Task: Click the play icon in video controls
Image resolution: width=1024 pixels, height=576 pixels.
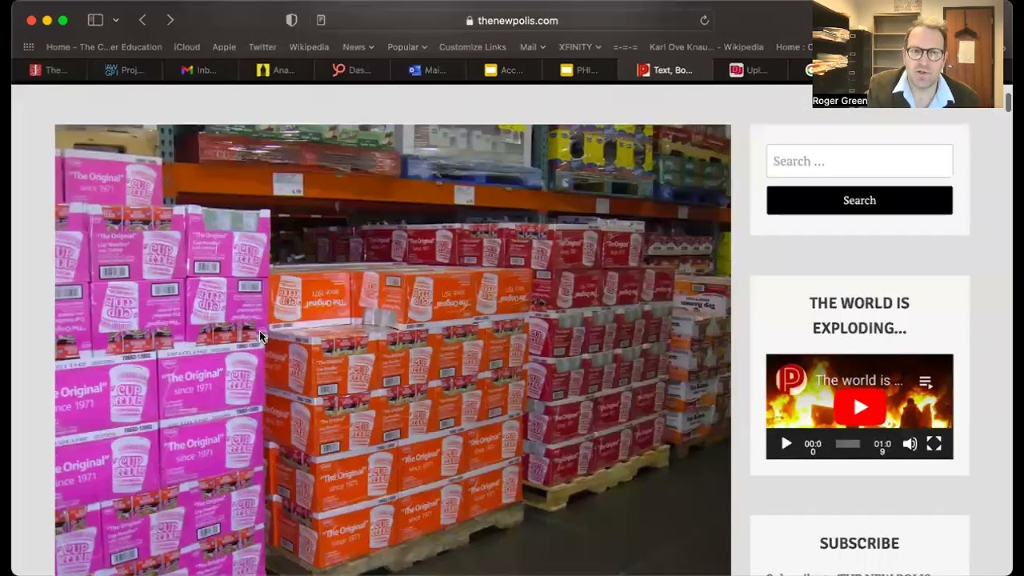Action: 786,444
